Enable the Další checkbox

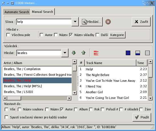point(98,35)
